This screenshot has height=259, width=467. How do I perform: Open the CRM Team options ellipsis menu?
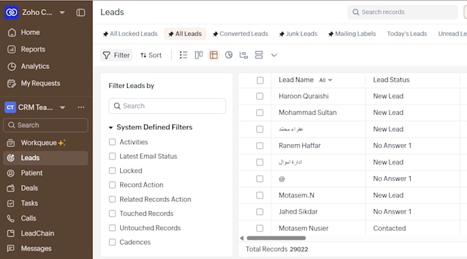(81, 107)
